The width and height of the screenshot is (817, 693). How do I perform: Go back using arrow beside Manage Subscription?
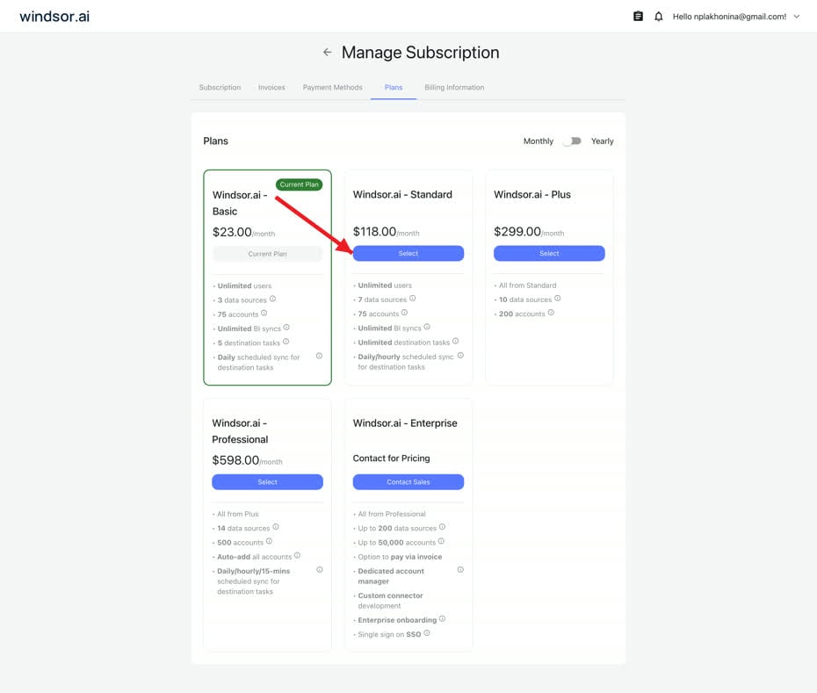click(x=327, y=52)
